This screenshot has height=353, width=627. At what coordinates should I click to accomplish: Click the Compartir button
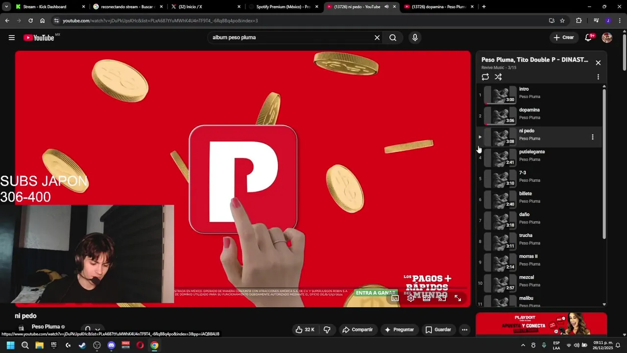(357, 329)
